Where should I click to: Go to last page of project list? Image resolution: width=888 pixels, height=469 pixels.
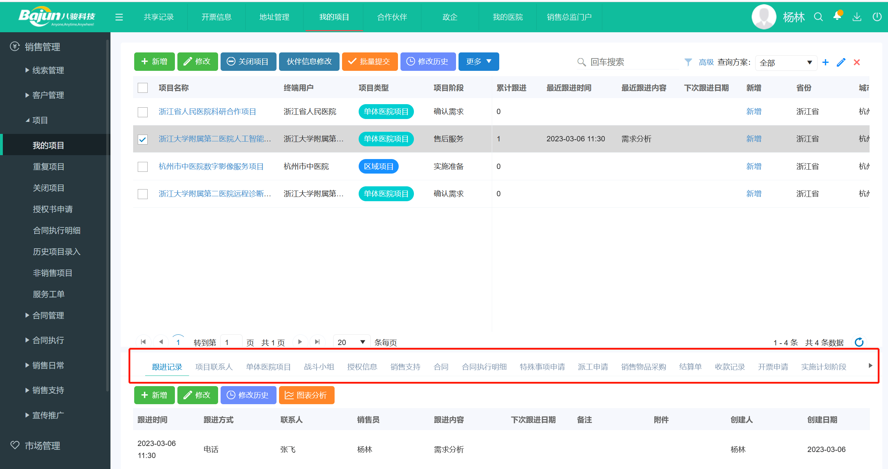coord(317,342)
